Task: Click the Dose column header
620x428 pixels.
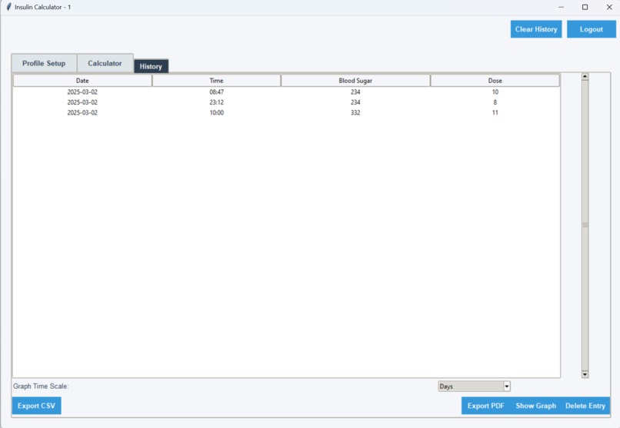Action: pyautogui.click(x=495, y=81)
